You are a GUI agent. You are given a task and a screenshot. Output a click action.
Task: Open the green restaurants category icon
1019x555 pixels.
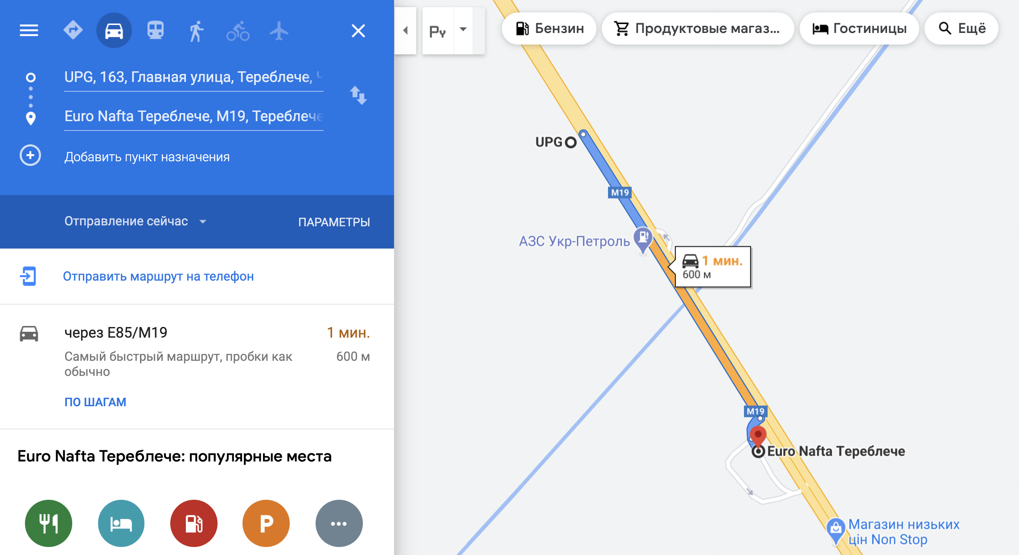pyautogui.click(x=49, y=523)
